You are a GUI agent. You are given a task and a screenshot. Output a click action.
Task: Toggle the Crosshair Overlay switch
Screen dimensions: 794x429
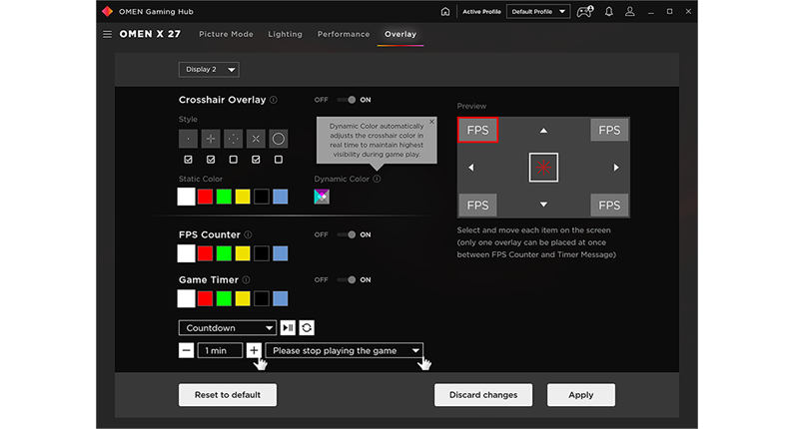(x=347, y=100)
